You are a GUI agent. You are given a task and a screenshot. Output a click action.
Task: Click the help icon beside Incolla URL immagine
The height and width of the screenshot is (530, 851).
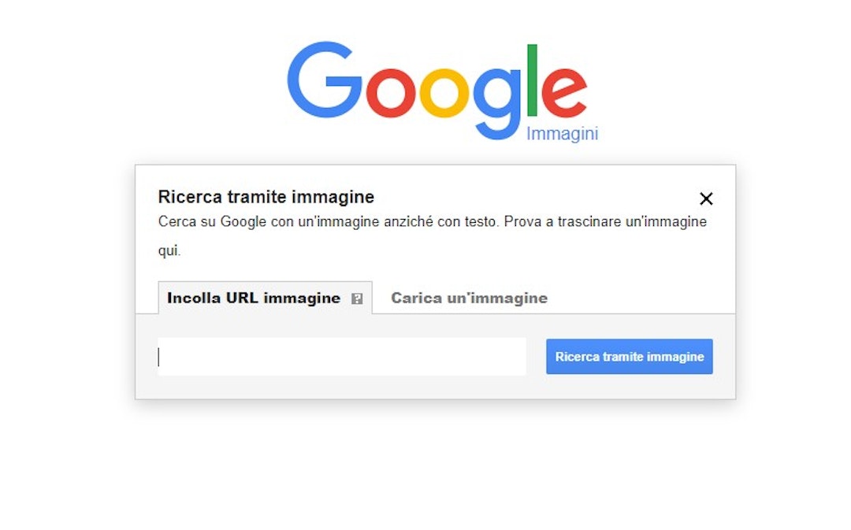coord(357,299)
